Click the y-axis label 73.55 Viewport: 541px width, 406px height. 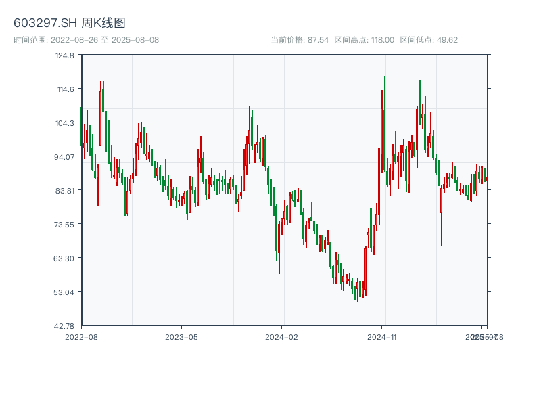(x=64, y=225)
